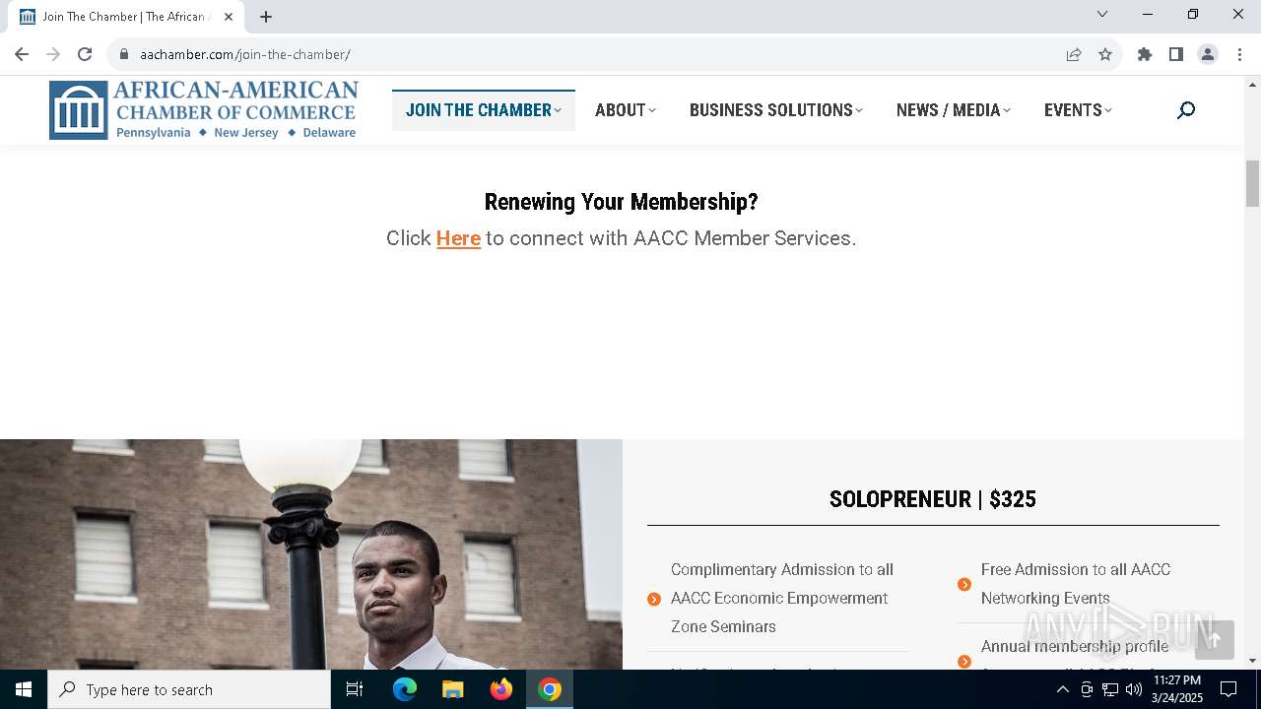Open the tab search chevron
Viewport: 1261px width, 709px height.
tap(1102, 14)
